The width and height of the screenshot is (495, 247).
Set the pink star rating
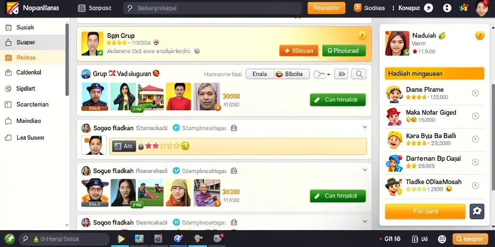point(162,146)
